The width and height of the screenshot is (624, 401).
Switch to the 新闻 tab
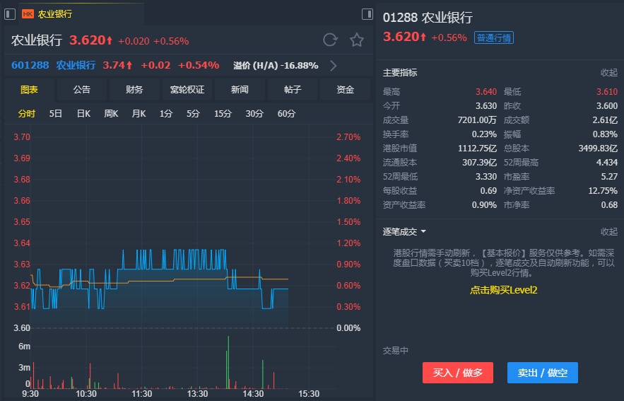(x=240, y=90)
